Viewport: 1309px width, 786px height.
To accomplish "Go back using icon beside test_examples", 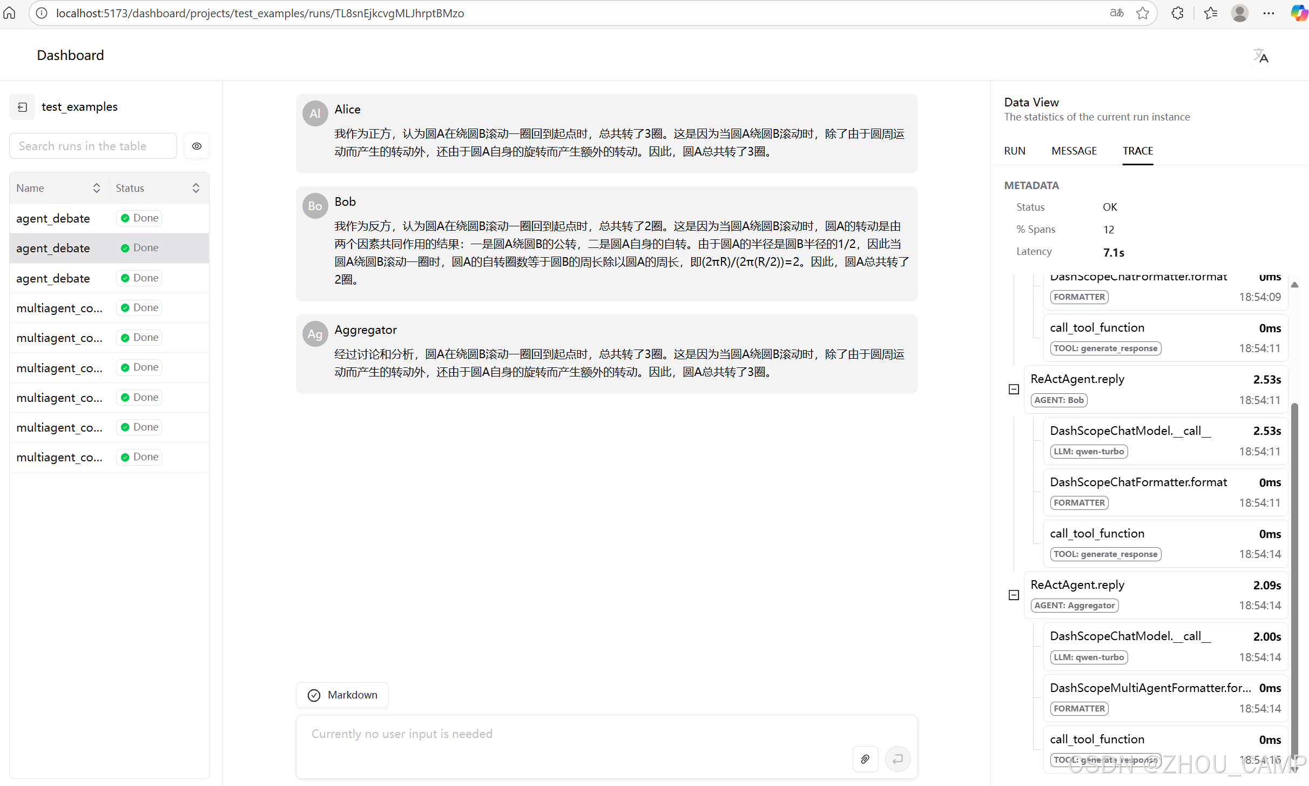I will (x=22, y=107).
